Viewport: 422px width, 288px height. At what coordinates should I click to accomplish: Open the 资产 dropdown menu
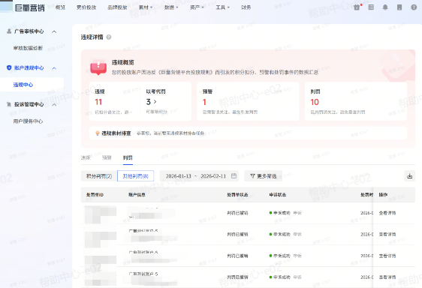(x=197, y=7)
